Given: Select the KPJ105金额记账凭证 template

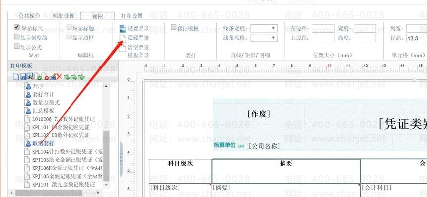Looking at the screenshot, I should coord(67,176).
